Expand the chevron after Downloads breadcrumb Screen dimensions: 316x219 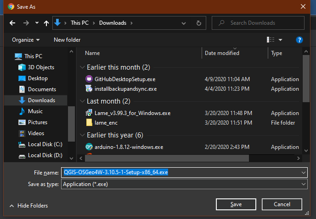tap(131, 23)
